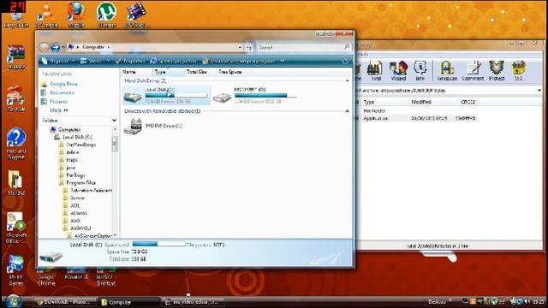Screen dimensions: 548x308
Task: Open the address bar history dropdown
Action: coord(240,47)
